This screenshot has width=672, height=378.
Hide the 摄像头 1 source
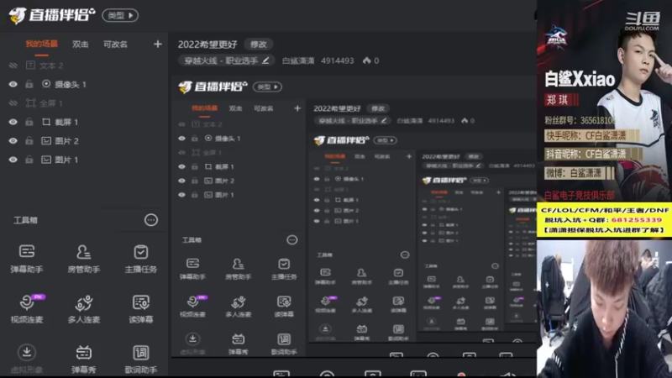click(x=13, y=84)
